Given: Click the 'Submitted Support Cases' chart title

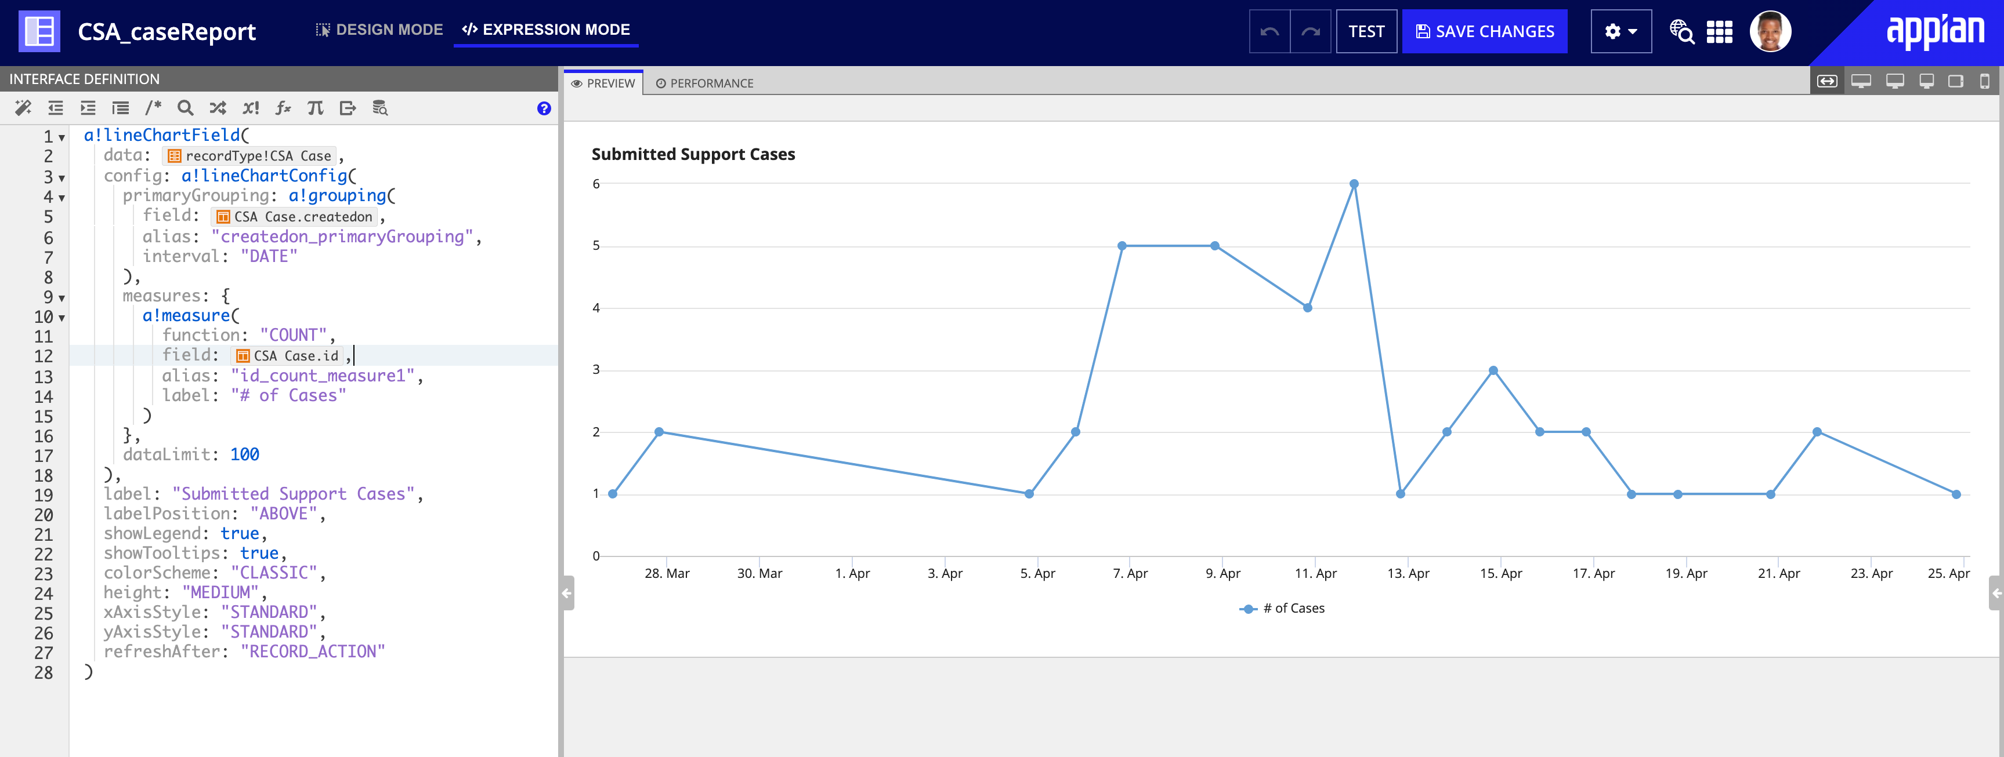Looking at the screenshot, I should [693, 154].
